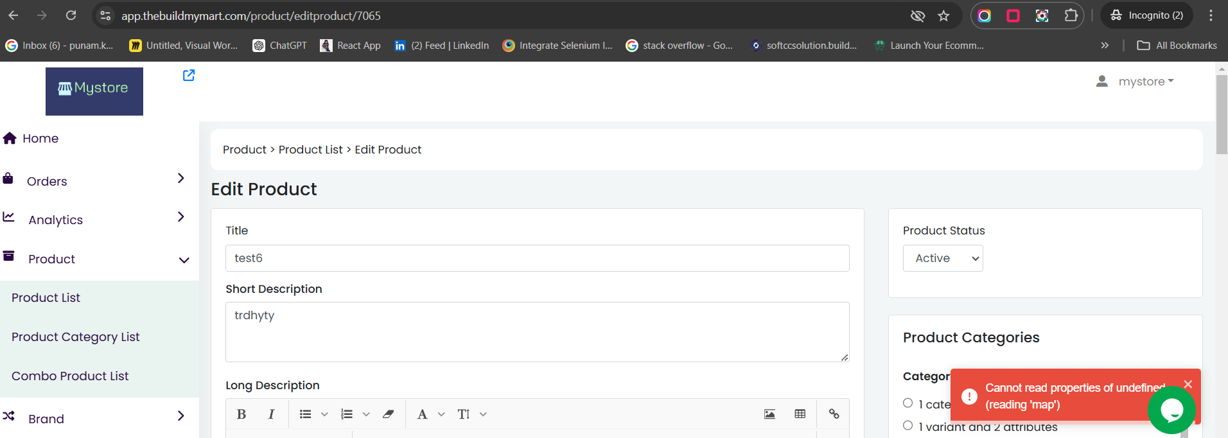Click the page vertical scrollbar

pos(1222,114)
